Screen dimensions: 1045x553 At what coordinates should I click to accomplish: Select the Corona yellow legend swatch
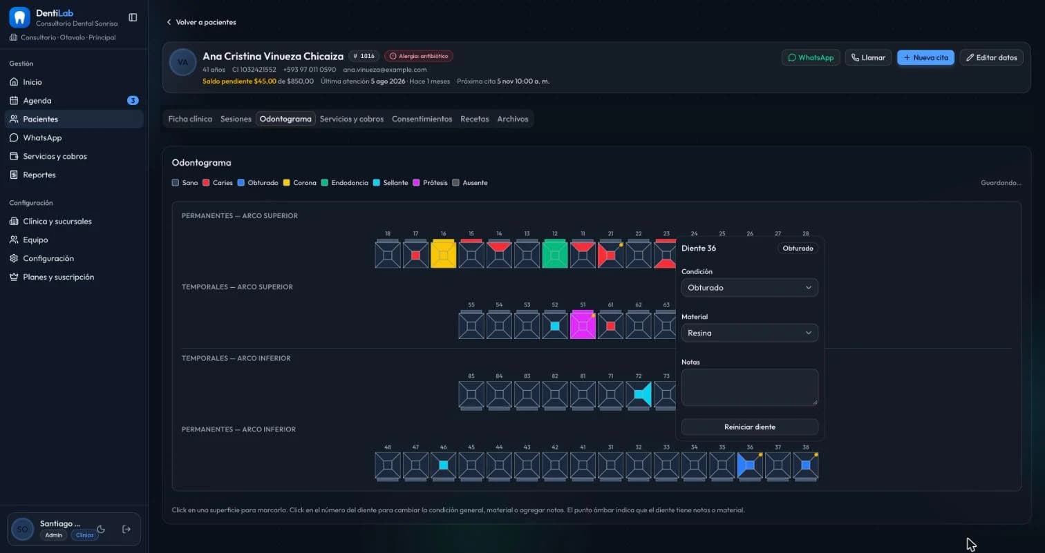(x=286, y=183)
